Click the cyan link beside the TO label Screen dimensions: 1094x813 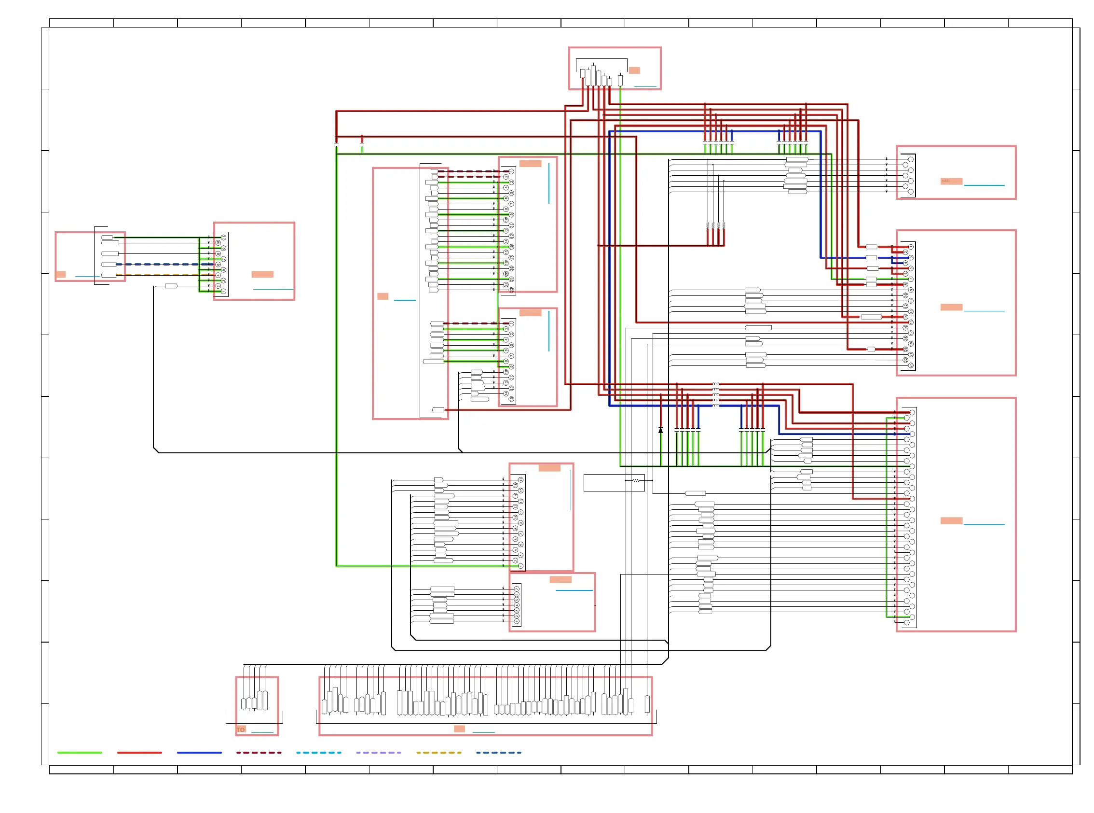click(x=262, y=733)
